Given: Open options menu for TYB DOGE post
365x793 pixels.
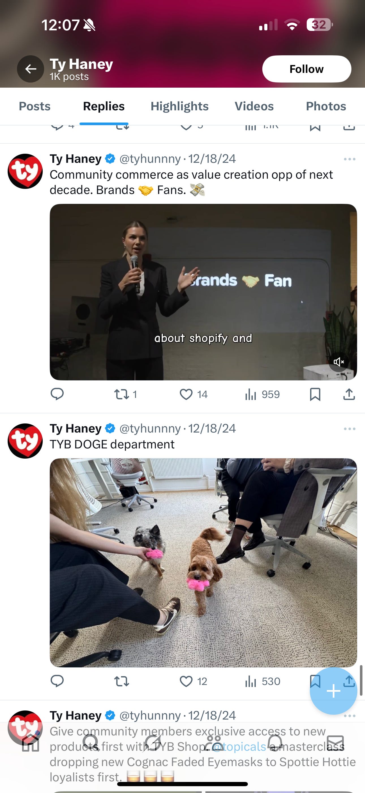Looking at the screenshot, I should (x=350, y=429).
